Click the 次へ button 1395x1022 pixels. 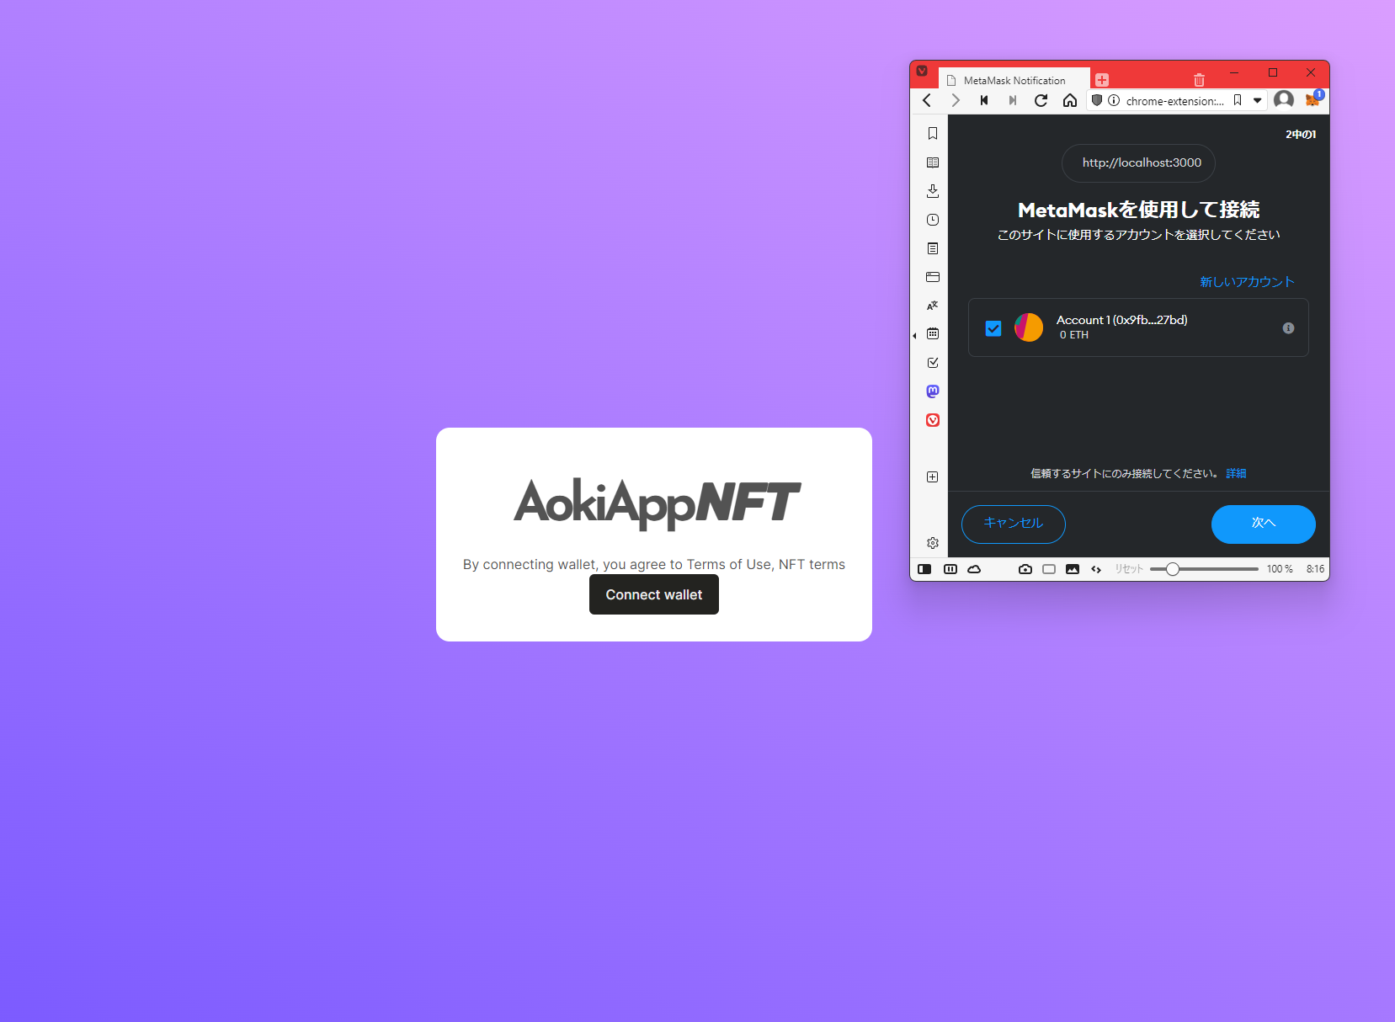(x=1264, y=524)
